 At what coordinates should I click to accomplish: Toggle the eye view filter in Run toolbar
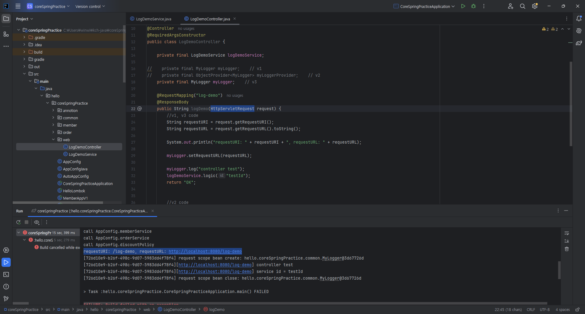pyautogui.click(x=37, y=222)
